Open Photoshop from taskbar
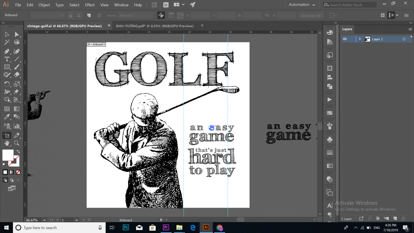The width and height of the screenshot is (414, 233). click(x=126, y=227)
